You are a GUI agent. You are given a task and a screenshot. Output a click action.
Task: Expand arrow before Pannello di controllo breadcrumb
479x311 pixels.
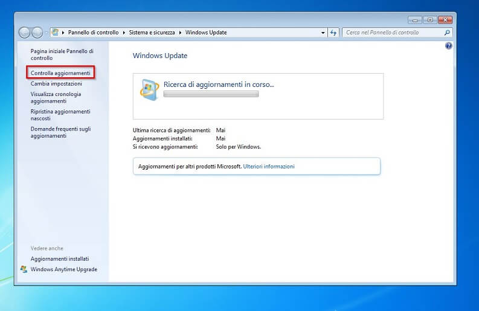pos(63,33)
